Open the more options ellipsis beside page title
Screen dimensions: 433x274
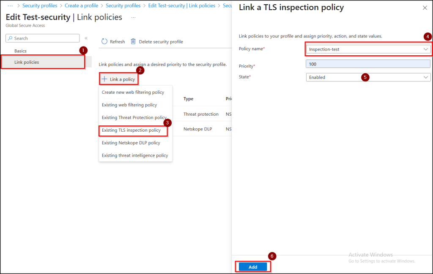click(134, 17)
